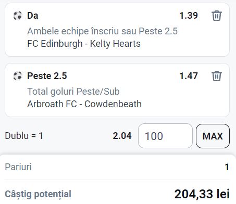Remove the Arbroath FC - Cowdenbeath bet
Image resolution: width=236 pixels, height=204 pixels.
[x=217, y=76]
